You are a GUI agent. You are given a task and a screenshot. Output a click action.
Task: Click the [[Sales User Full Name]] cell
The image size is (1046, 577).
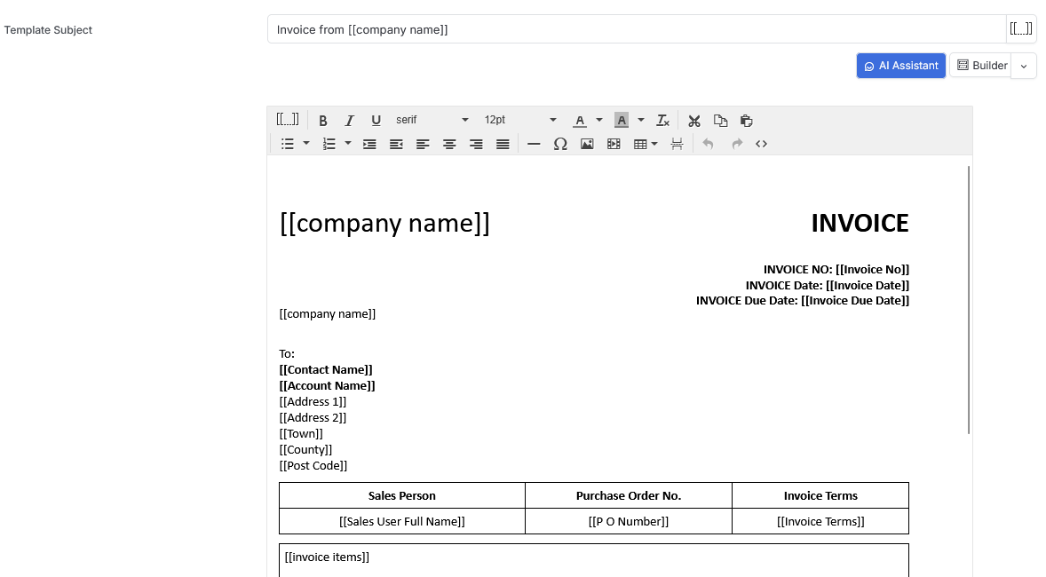pos(402,522)
